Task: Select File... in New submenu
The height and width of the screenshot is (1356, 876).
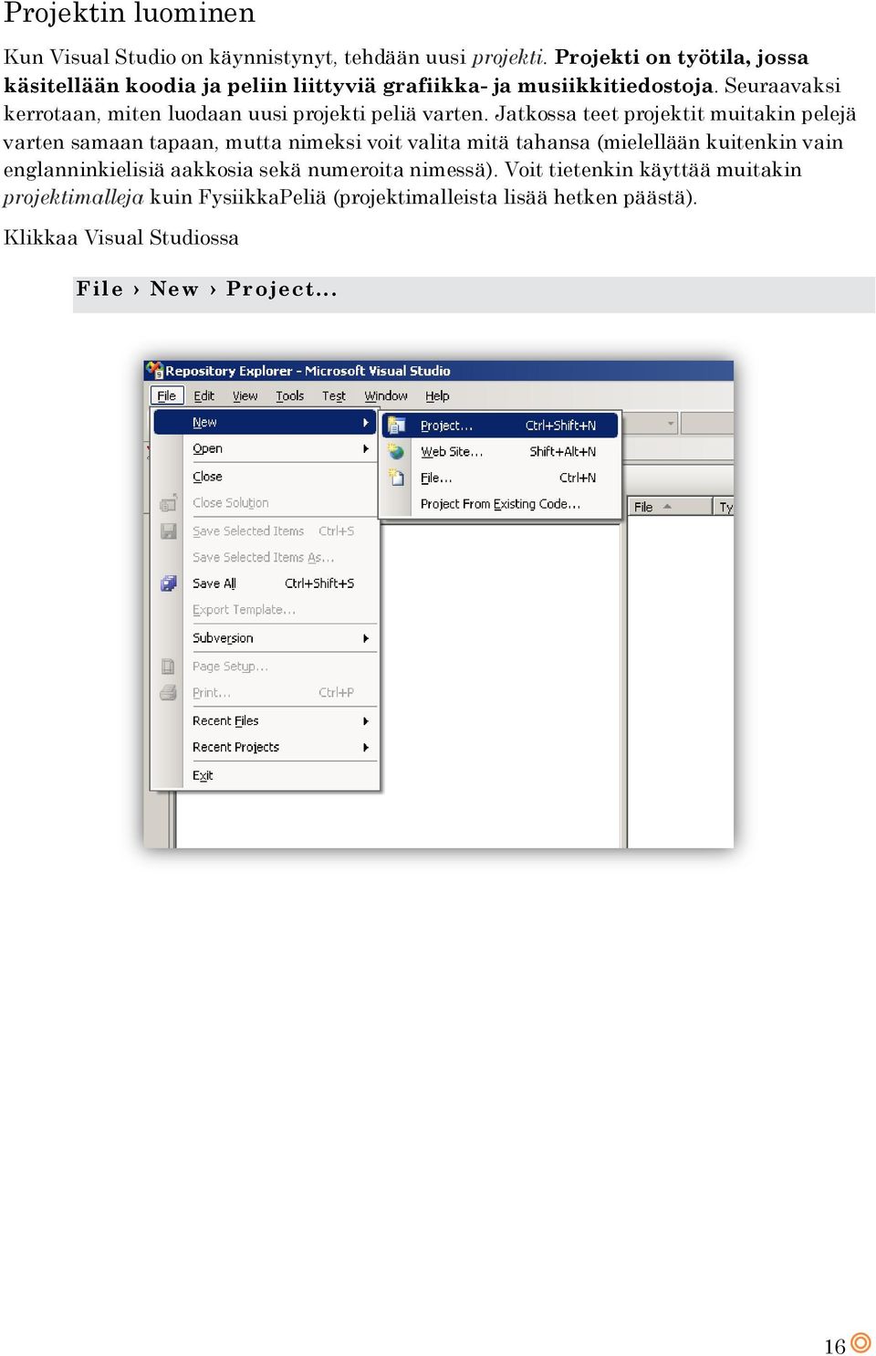Action: coord(500,478)
